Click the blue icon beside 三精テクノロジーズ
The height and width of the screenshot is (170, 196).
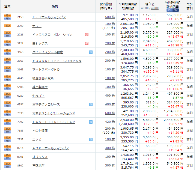[x=91, y=105]
